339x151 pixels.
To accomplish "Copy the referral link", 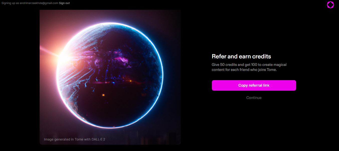I will coord(254,85).
